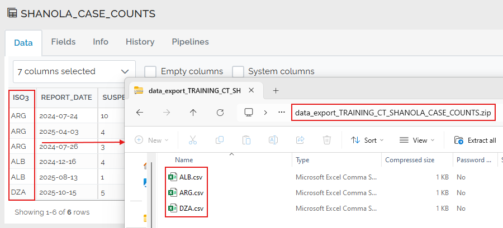Click the Delete trash icon
Image resolution: width=503 pixels, height=228 pixels.
(x=327, y=140)
